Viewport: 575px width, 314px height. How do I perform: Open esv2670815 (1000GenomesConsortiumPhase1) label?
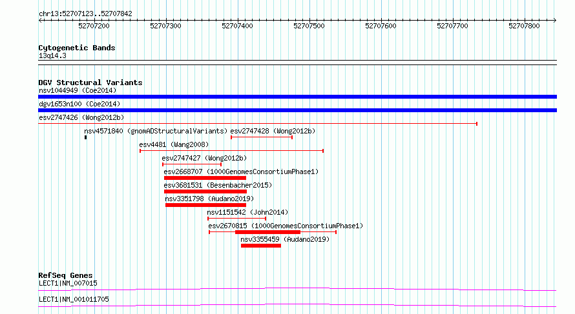286,226
